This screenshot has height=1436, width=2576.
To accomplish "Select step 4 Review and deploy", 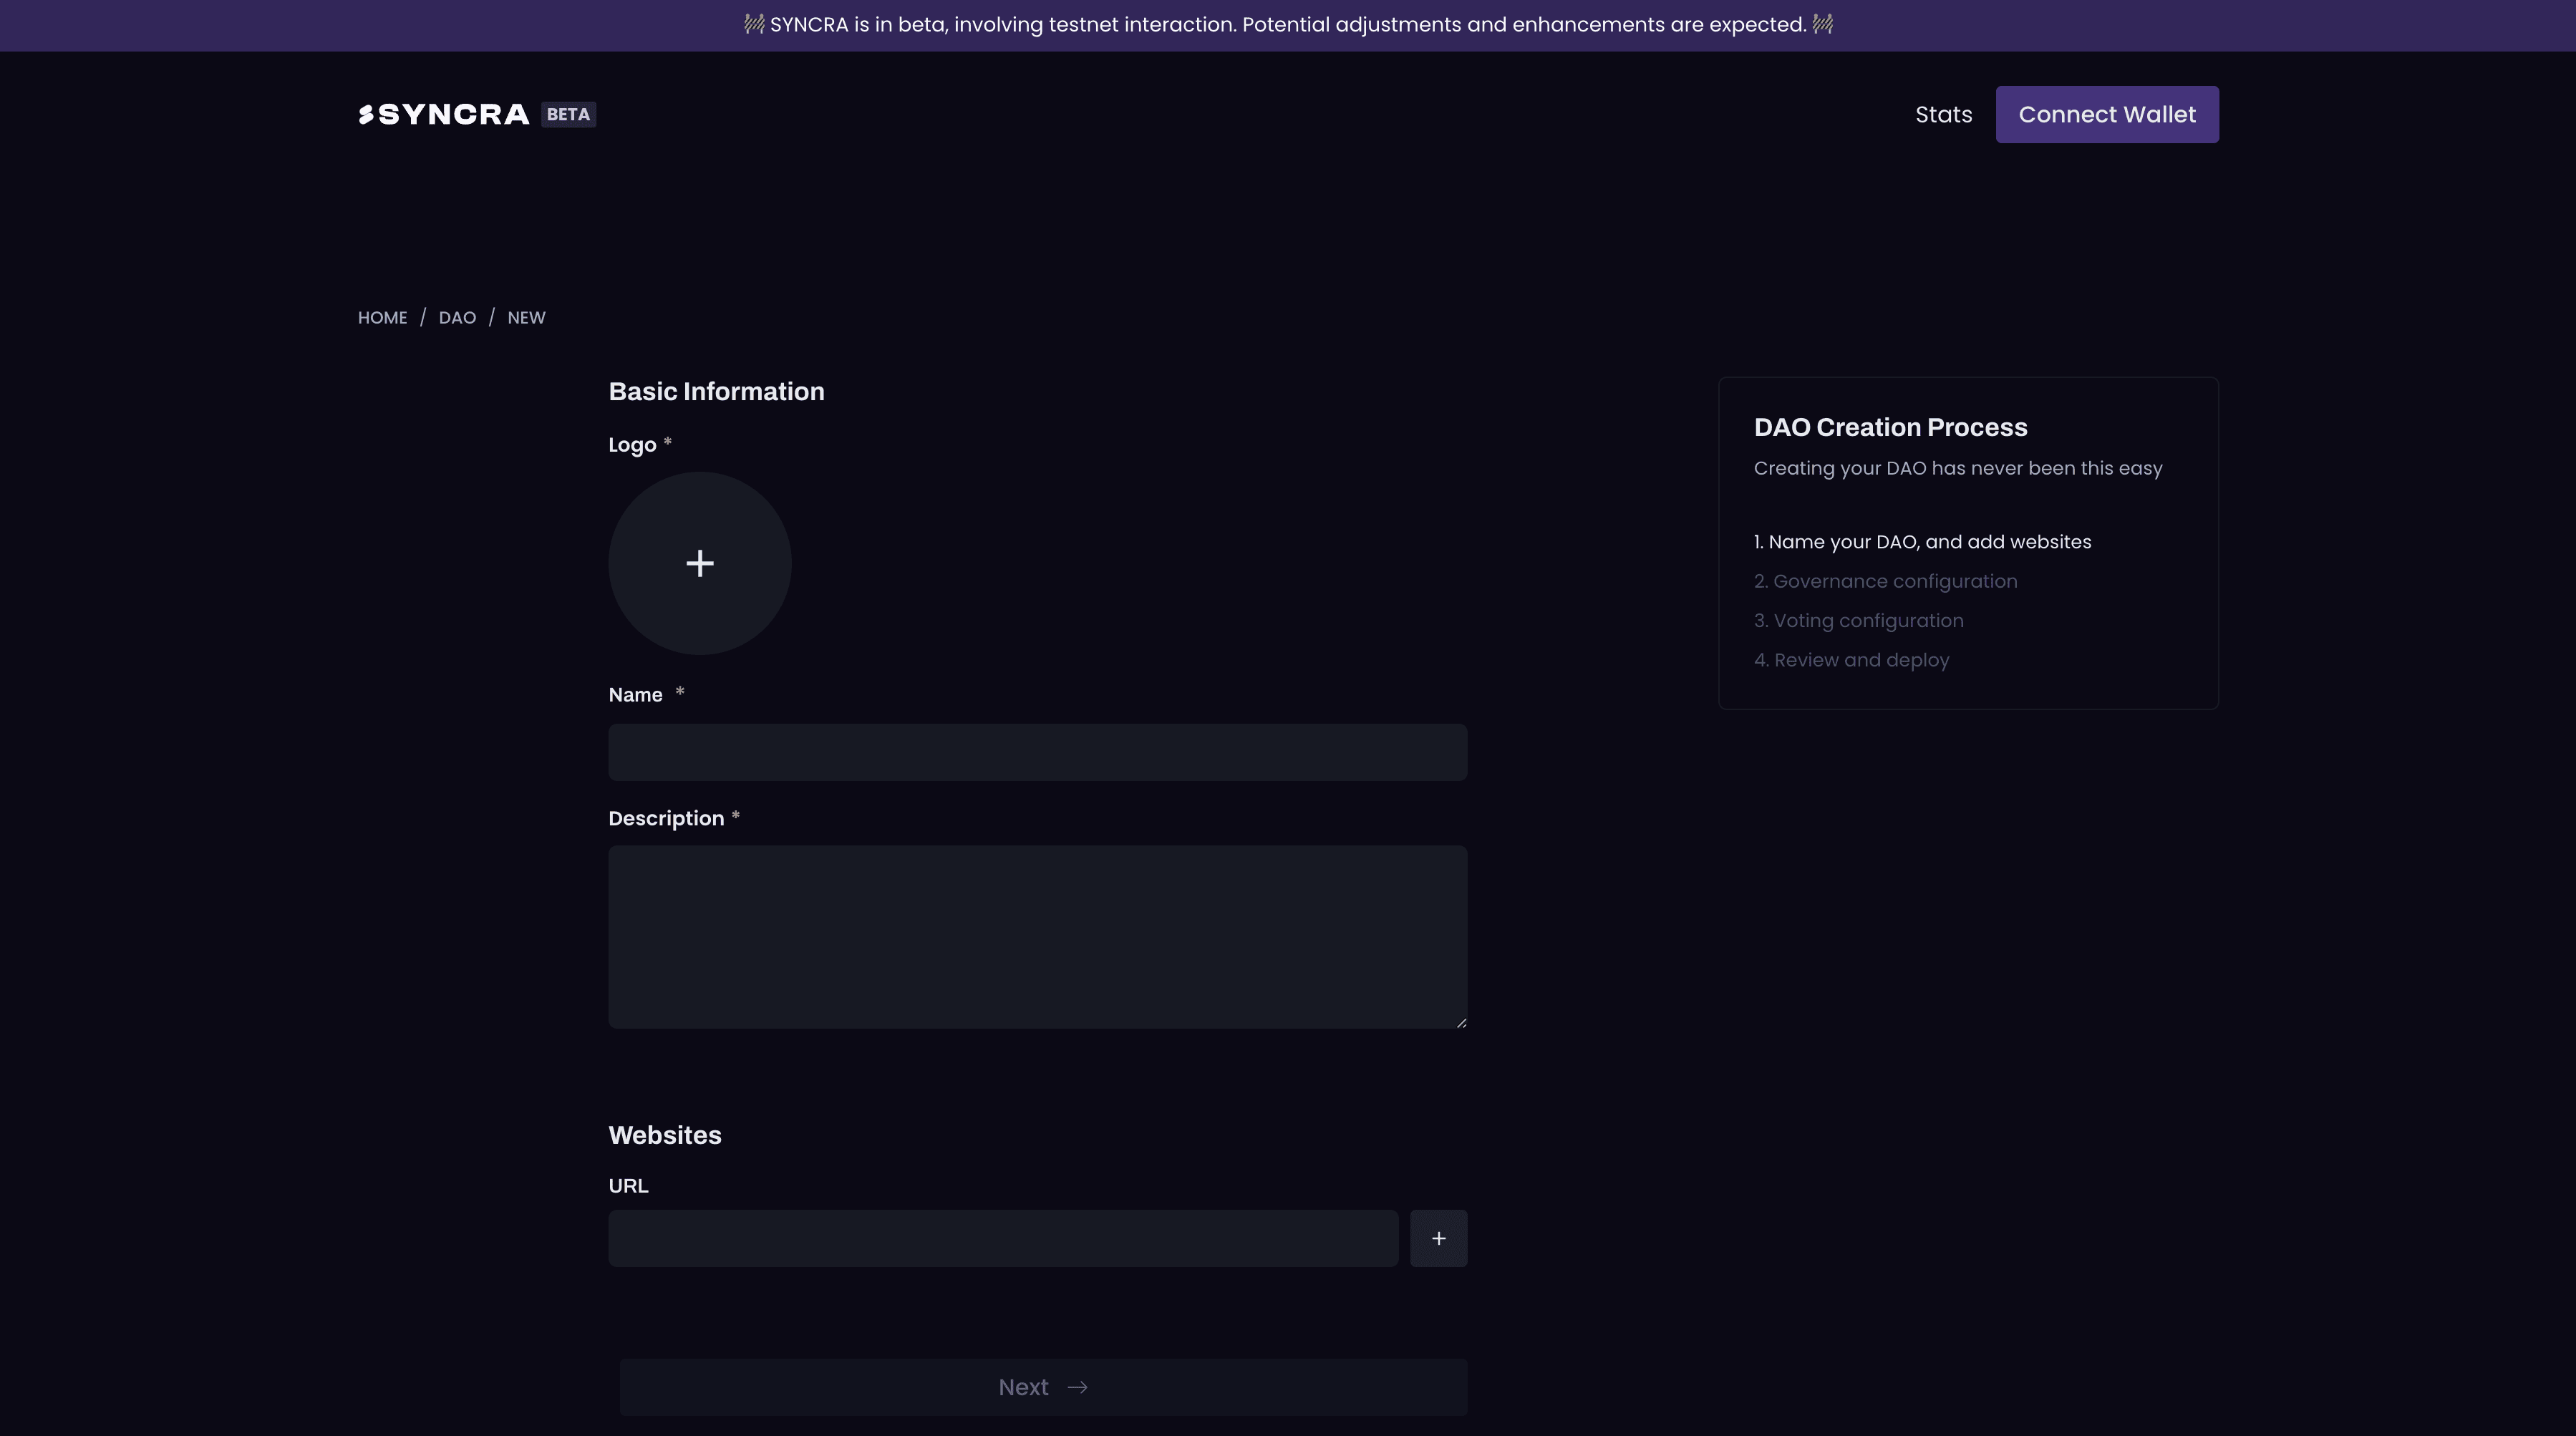I will [1851, 661].
